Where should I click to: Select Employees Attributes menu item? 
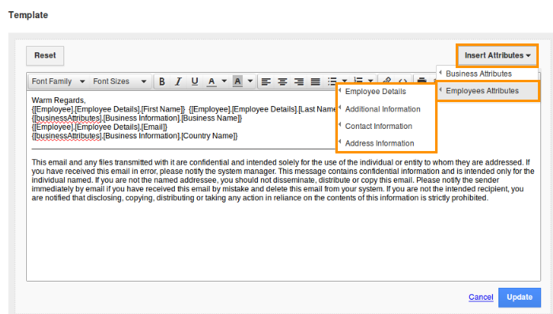[x=488, y=91]
